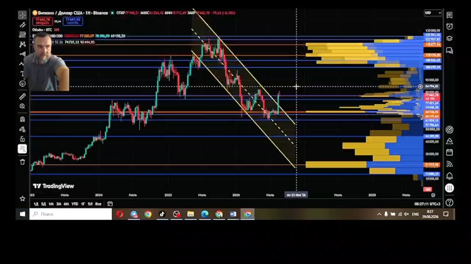The image size is (471, 264).
Task: Open the notifications bell
Action: click(x=449, y=176)
